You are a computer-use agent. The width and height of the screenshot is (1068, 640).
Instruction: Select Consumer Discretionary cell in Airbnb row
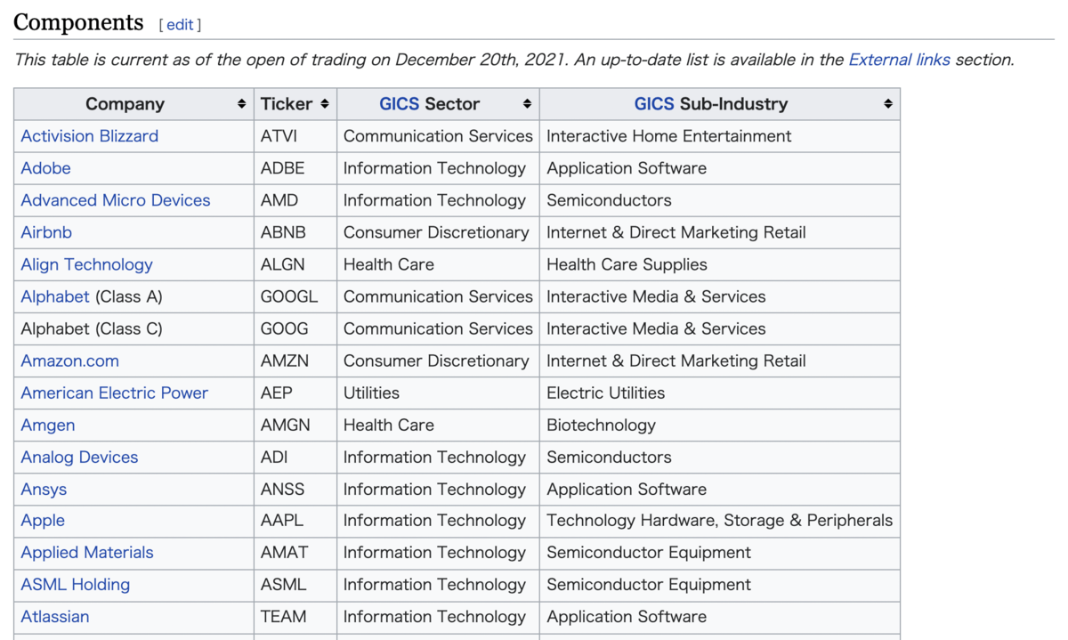438,232
